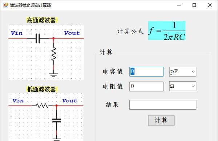The height and width of the screenshot is (141, 218).
Task: Click the 计算公式 label
Action: point(130,31)
